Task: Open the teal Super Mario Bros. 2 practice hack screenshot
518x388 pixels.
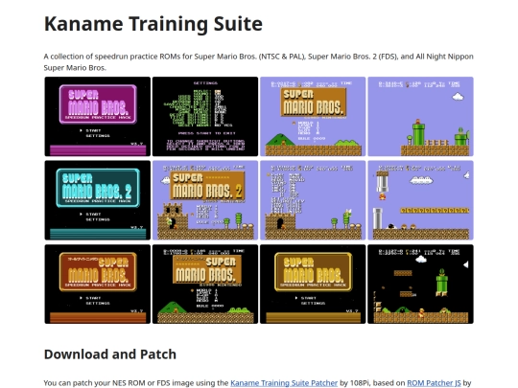Action: 98,200
